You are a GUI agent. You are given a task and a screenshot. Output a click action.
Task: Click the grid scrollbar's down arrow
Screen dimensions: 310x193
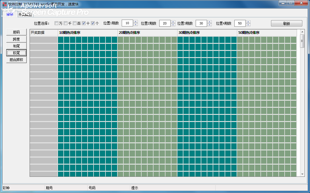coord(302,174)
